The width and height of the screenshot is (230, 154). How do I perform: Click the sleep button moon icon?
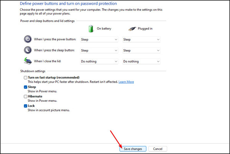28,50
